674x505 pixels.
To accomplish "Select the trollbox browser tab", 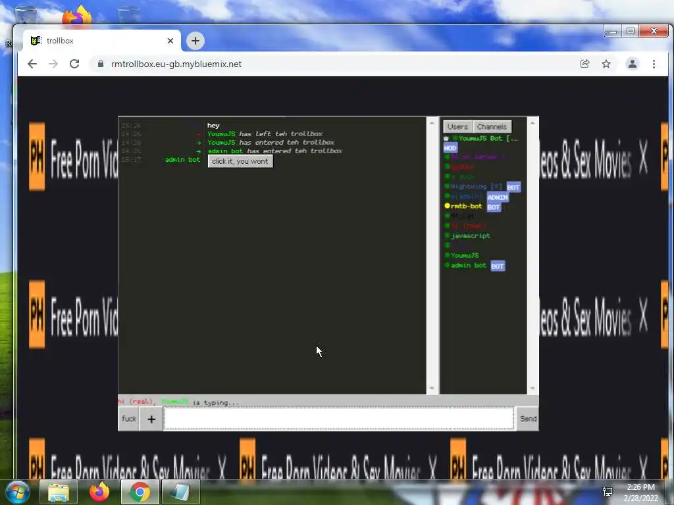I will [x=102, y=41].
